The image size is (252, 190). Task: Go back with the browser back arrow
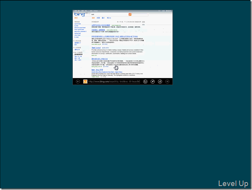pyautogui.click(x=78, y=82)
